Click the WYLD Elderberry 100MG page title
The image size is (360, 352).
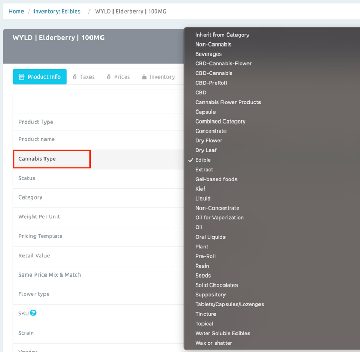(x=58, y=37)
